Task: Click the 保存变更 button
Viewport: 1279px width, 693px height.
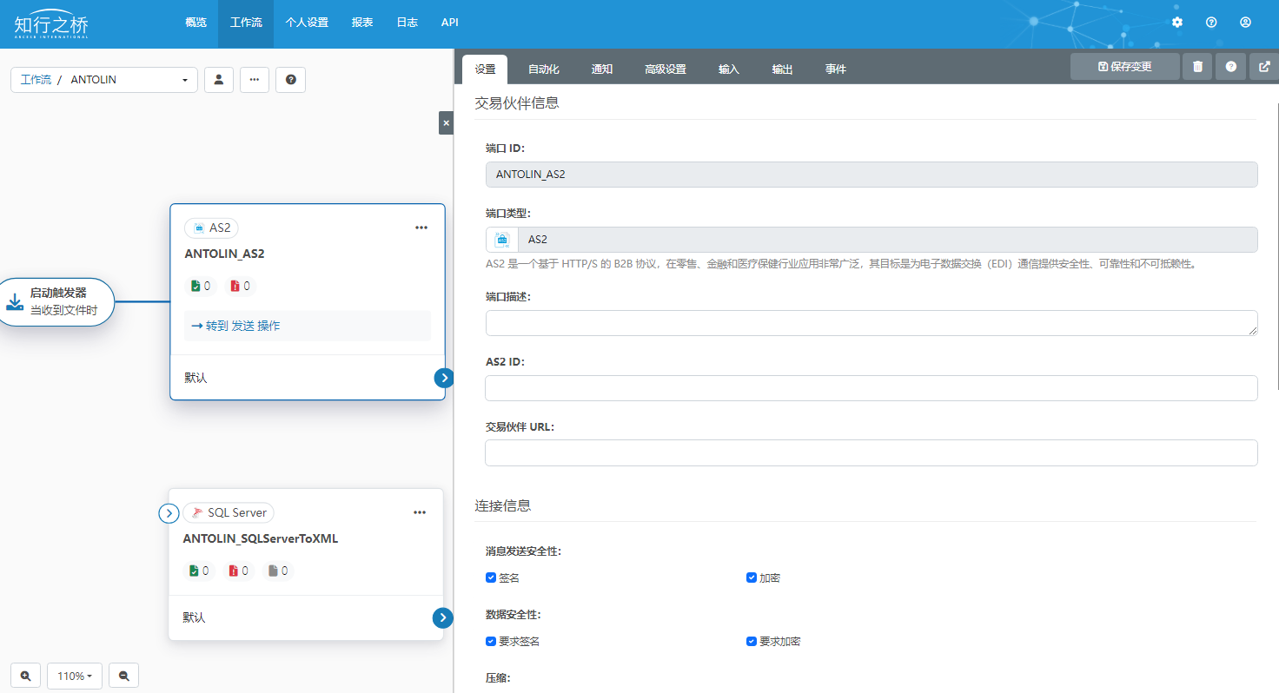Action: (1125, 67)
